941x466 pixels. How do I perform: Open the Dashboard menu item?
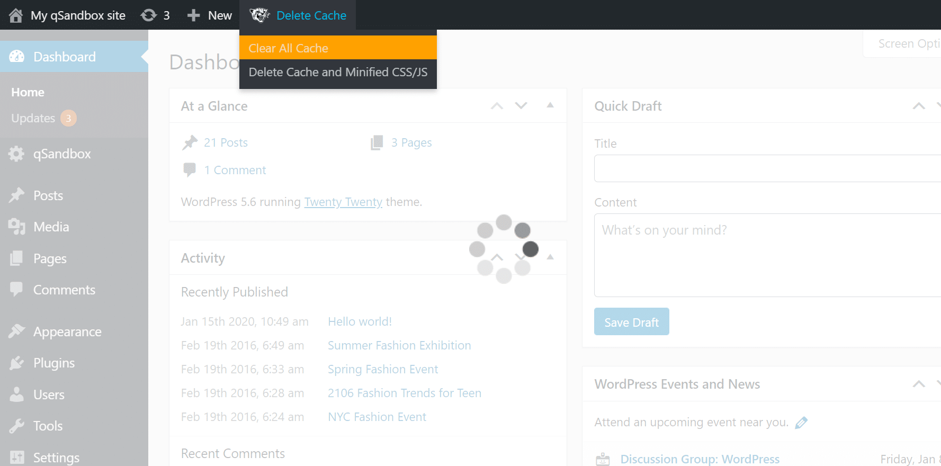74,57
